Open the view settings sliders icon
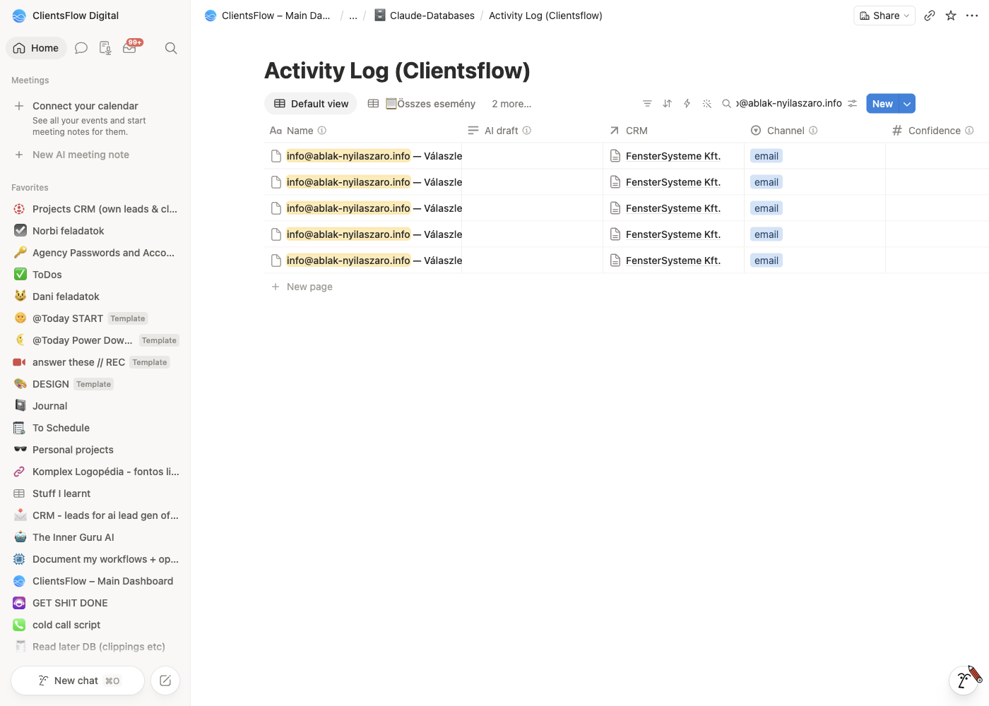Viewport: 989px width, 706px height. coord(853,104)
